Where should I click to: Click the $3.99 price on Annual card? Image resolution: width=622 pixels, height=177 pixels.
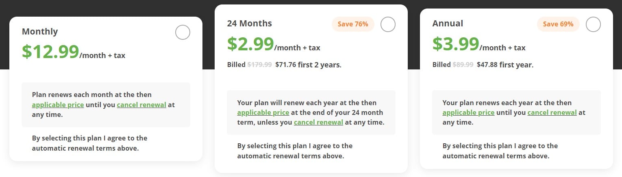456,44
